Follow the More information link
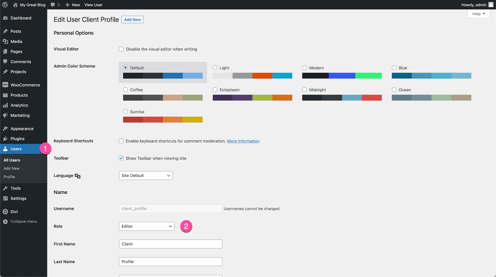The width and height of the screenshot is (496, 277). pos(243,141)
